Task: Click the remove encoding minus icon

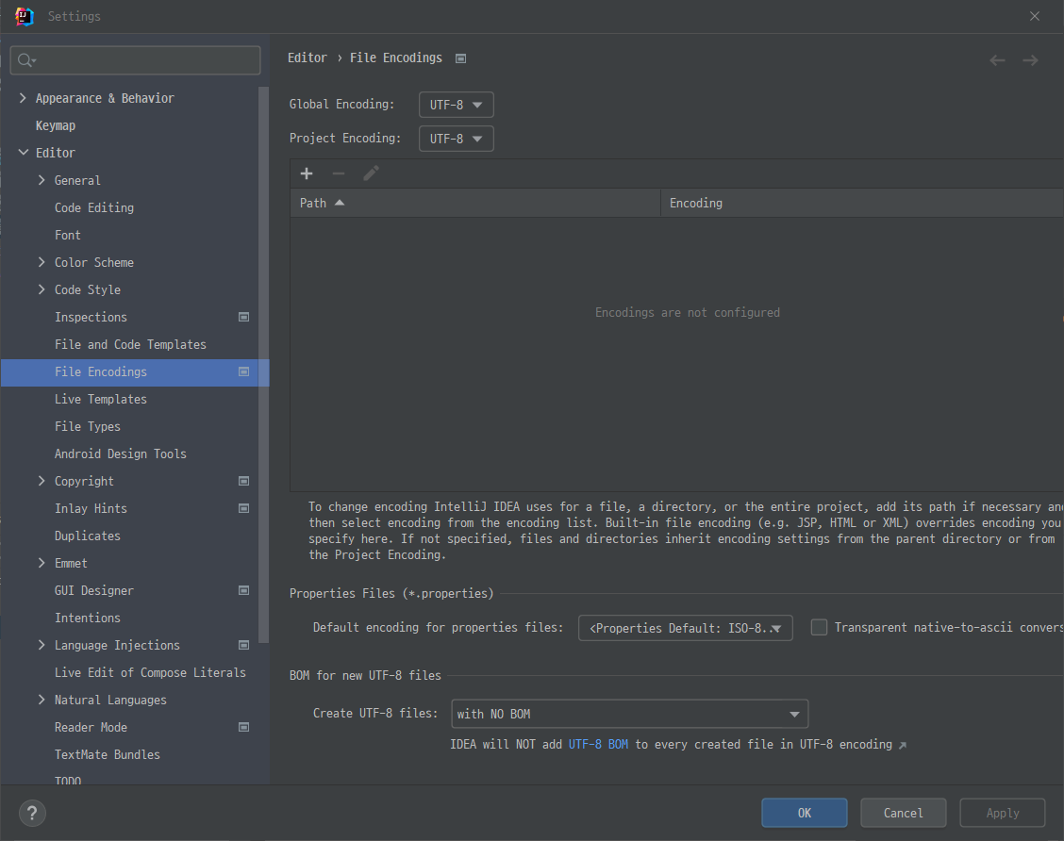Action: tap(339, 173)
